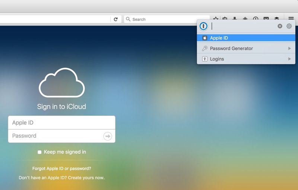Image resolution: width=298 pixels, height=190 pixels.
Task: Open the Logins menu item
Action: pos(246,59)
